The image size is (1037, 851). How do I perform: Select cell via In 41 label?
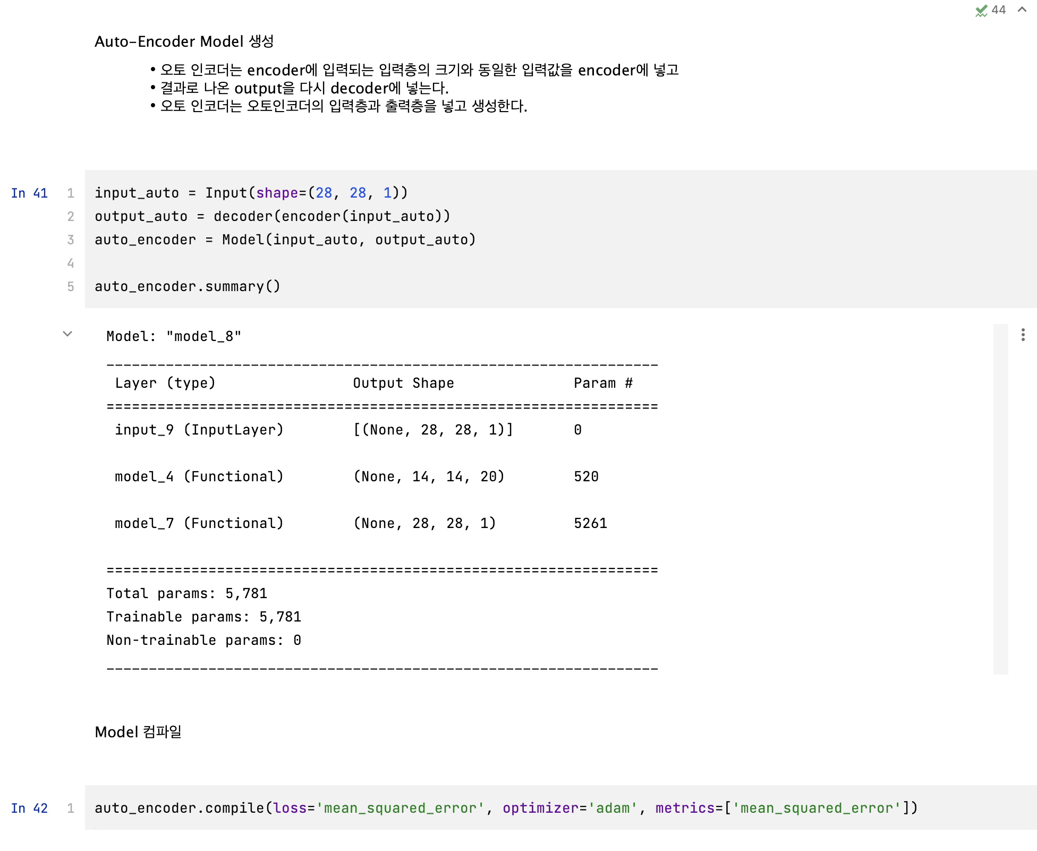point(29,193)
